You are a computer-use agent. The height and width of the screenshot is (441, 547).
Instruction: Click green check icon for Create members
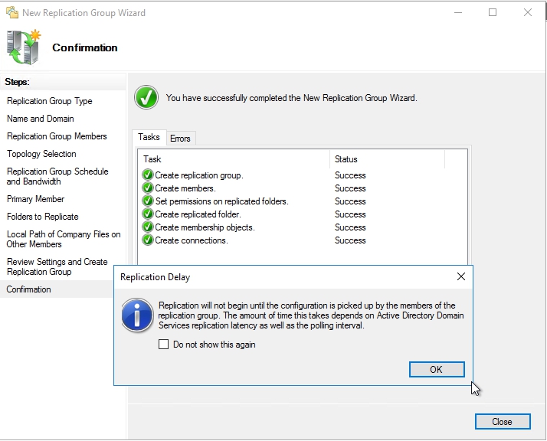coord(148,188)
